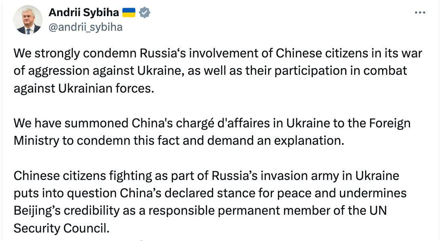Click "Chinese citizens fighting" in the last paragraph

pos(83,176)
